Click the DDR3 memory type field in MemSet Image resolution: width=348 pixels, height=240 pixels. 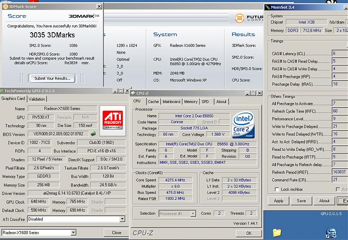click(293, 30)
